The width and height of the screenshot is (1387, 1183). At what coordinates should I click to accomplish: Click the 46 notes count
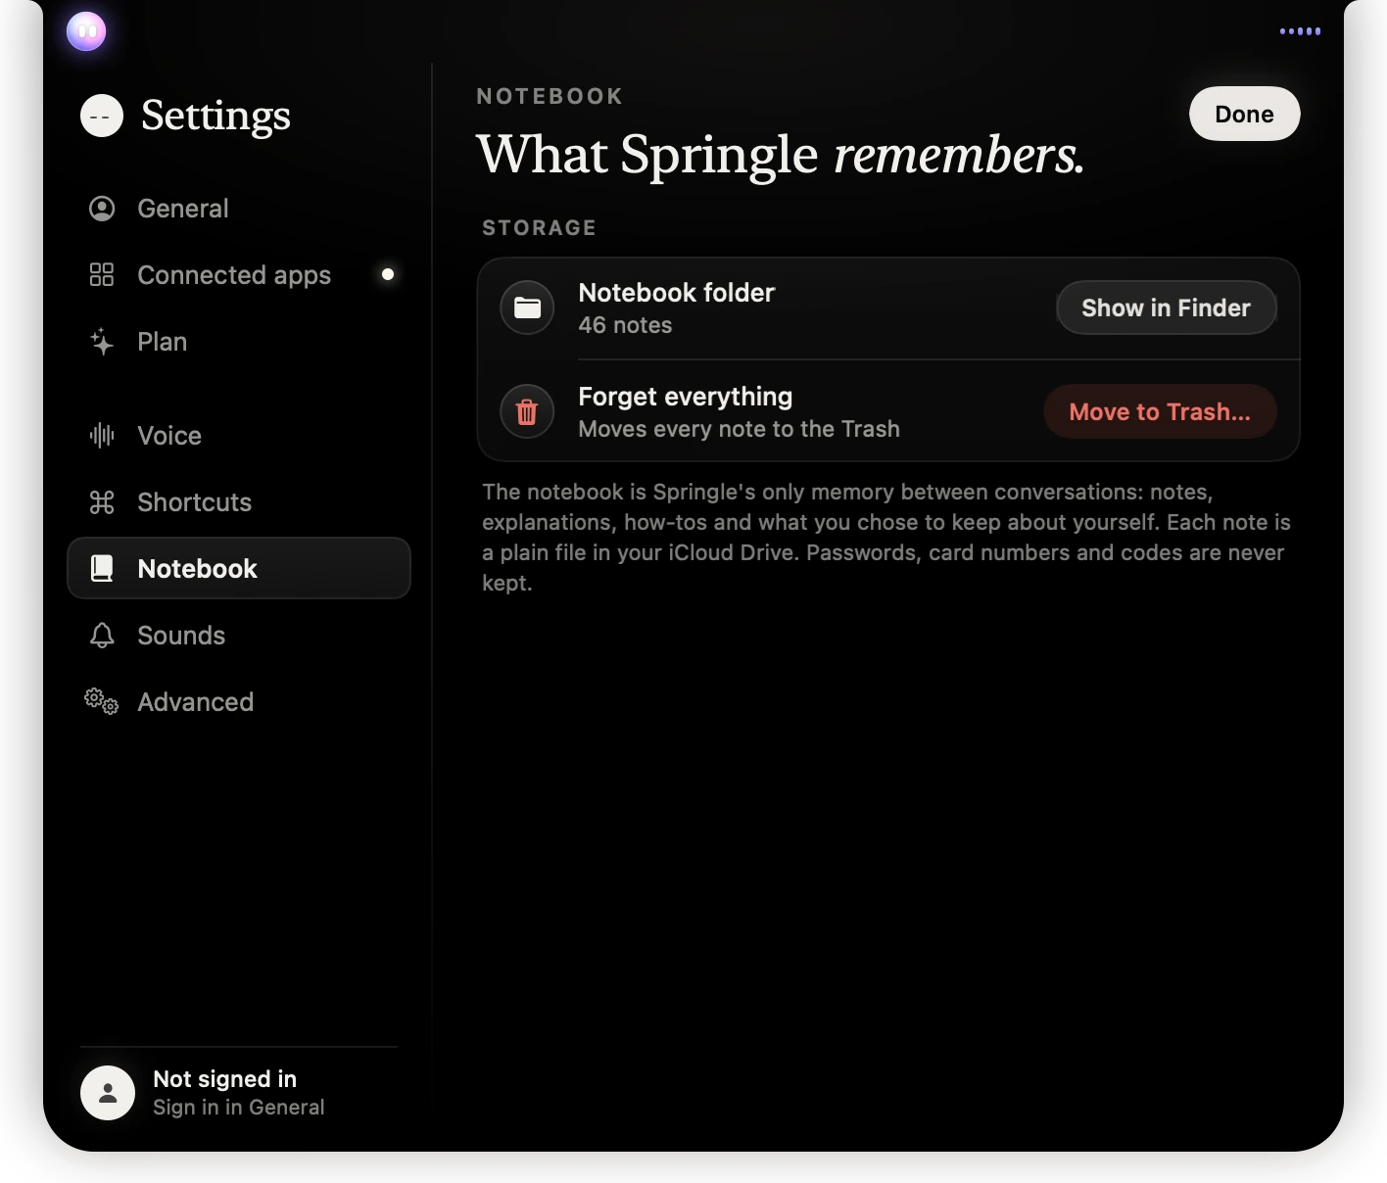625,325
